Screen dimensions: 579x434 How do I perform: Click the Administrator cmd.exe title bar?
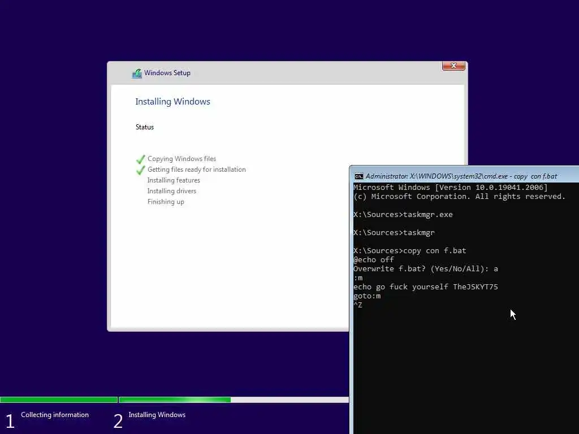pyautogui.click(x=465, y=176)
